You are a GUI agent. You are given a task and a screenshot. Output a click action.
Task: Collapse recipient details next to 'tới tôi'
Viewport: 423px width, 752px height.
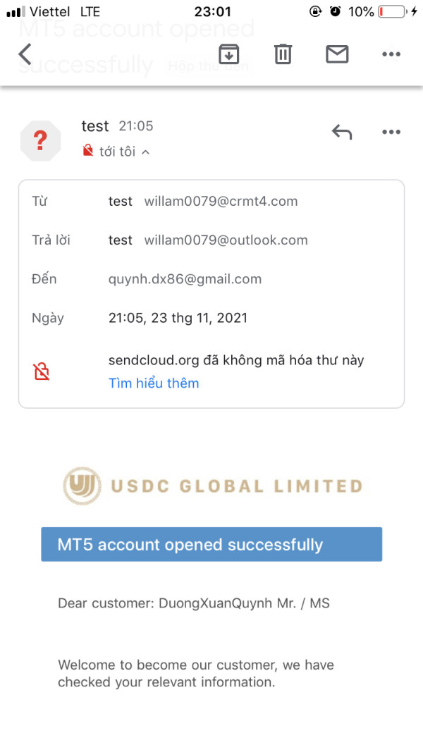[x=146, y=152]
